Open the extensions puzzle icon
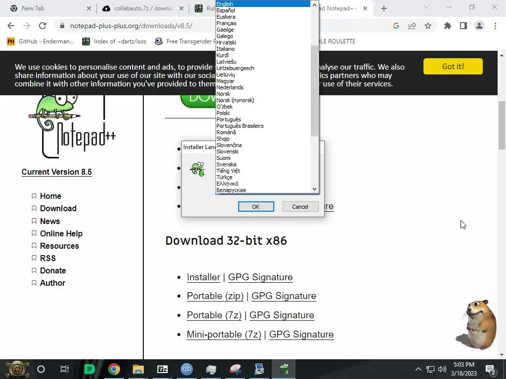Image resolution: width=506 pixels, height=379 pixels. tap(448, 26)
